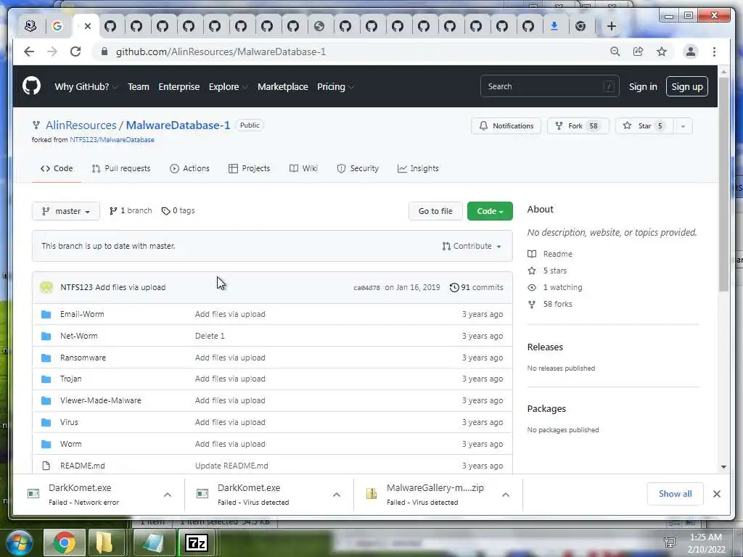Click the NTFS123 author avatar
The width and height of the screenshot is (743, 557).
(x=46, y=287)
